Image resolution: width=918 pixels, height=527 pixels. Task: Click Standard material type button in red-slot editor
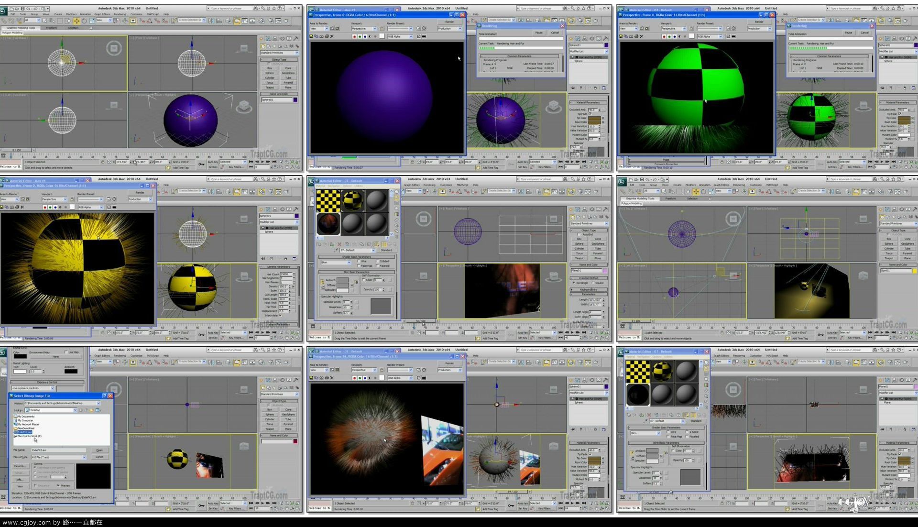tap(386, 250)
